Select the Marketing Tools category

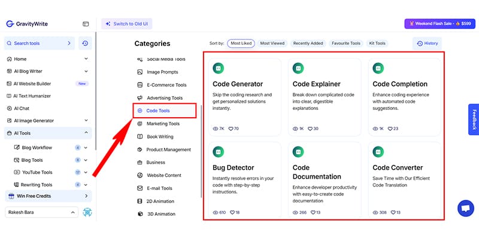tap(163, 124)
